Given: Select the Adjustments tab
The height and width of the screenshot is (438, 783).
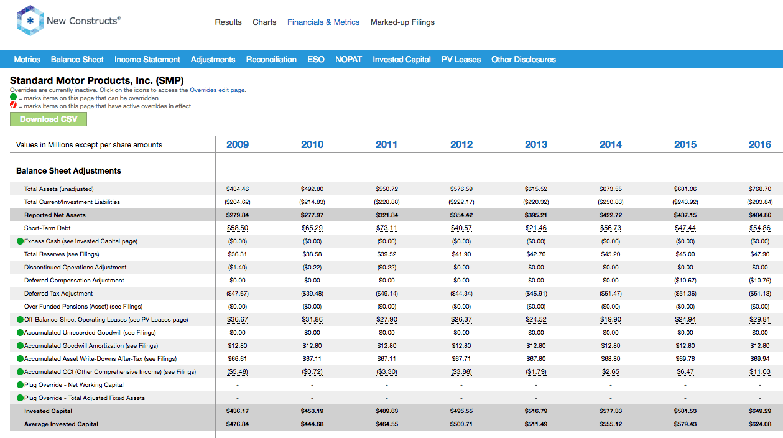Looking at the screenshot, I should (x=213, y=60).
